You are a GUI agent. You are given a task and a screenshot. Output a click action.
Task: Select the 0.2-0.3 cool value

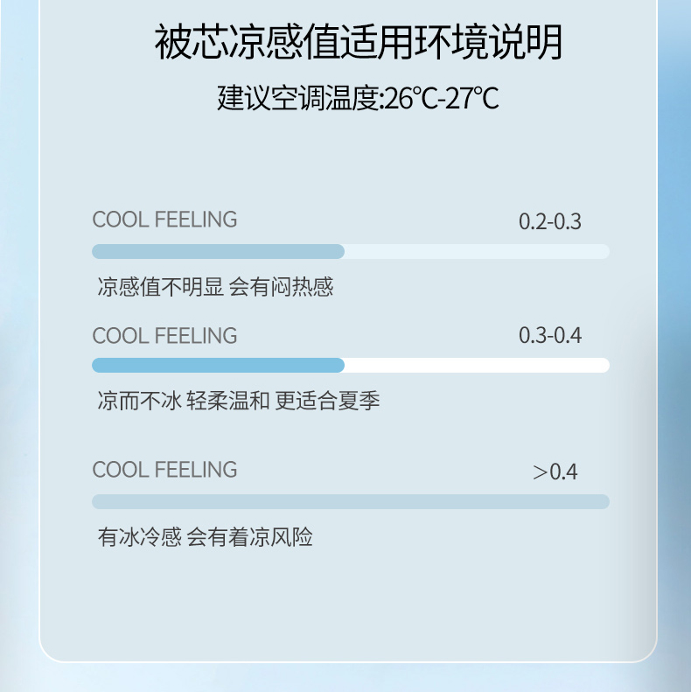(549, 221)
